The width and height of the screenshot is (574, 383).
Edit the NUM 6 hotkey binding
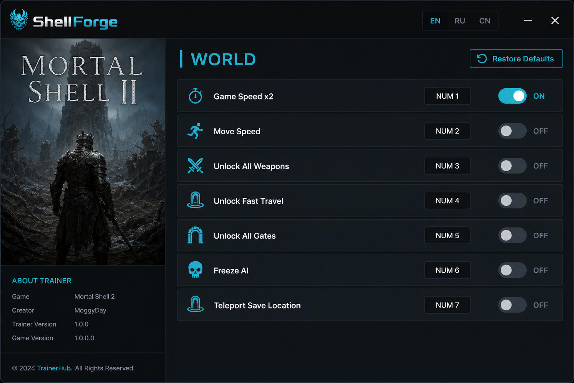click(x=447, y=270)
